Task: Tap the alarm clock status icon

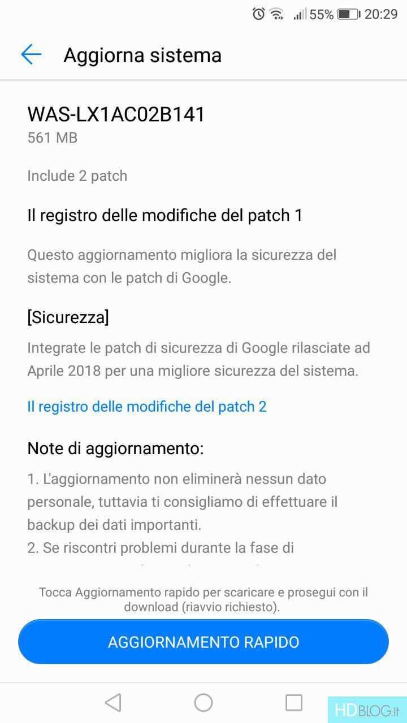Action: (258, 14)
